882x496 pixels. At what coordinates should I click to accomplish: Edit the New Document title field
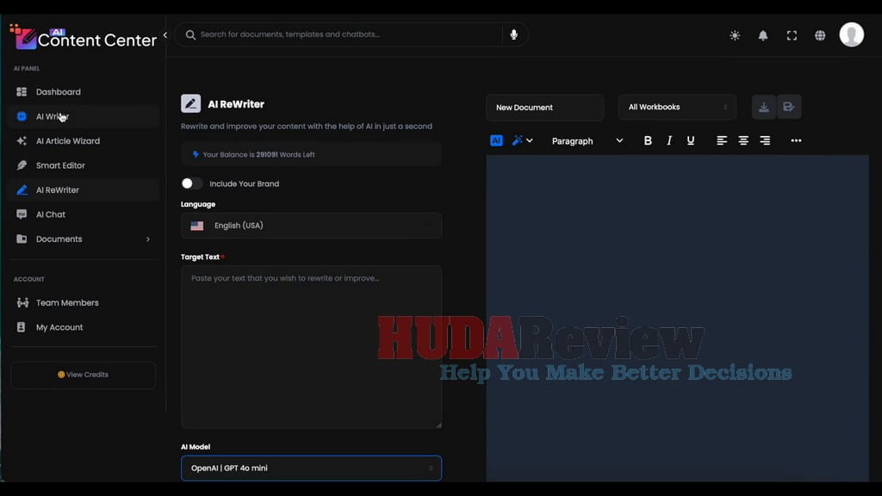click(544, 108)
